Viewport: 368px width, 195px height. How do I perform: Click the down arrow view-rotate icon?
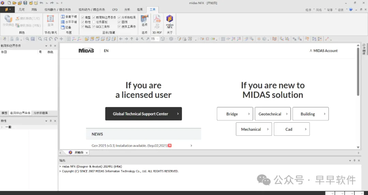point(137,39)
